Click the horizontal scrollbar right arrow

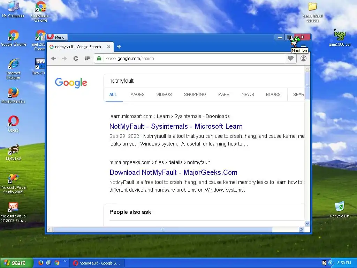pos(301,230)
